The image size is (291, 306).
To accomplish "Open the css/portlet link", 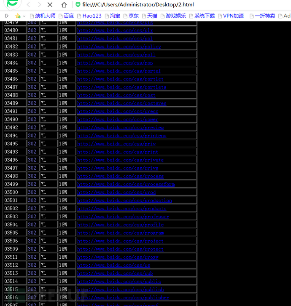I will pyautogui.click(x=120, y=79).
